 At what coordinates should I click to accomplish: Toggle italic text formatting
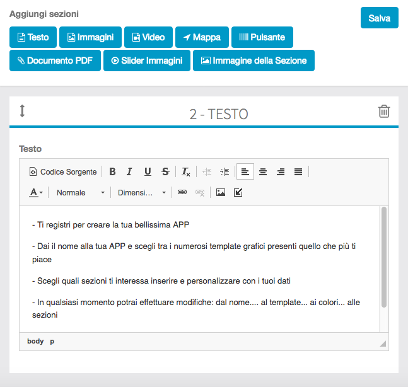point(129,171)
